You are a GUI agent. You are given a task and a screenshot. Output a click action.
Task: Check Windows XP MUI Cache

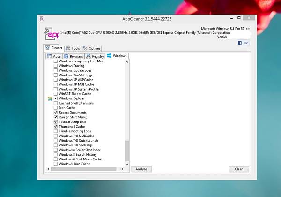point(56,84)
